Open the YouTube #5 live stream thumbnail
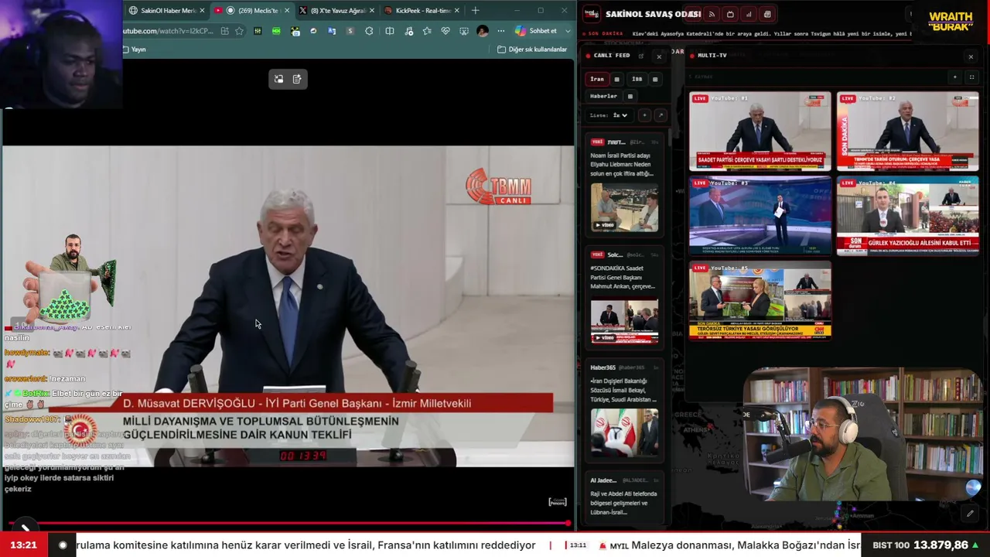Viewport: 990px width, 557px height. click(x=760, y=301)
